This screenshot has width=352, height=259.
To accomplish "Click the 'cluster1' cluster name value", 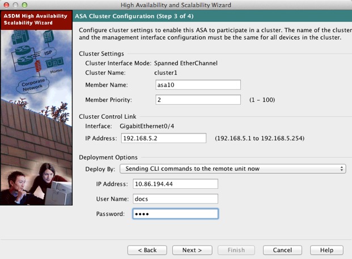I will click(166, 72).
